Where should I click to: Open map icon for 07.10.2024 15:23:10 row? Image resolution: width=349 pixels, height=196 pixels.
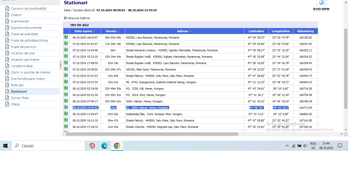click(66, 56)
